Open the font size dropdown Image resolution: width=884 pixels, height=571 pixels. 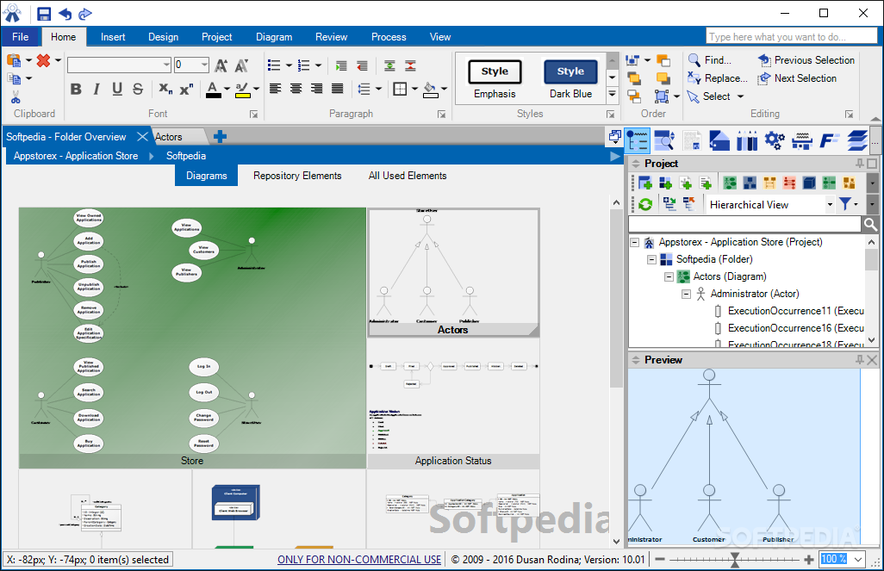[204, 65]
